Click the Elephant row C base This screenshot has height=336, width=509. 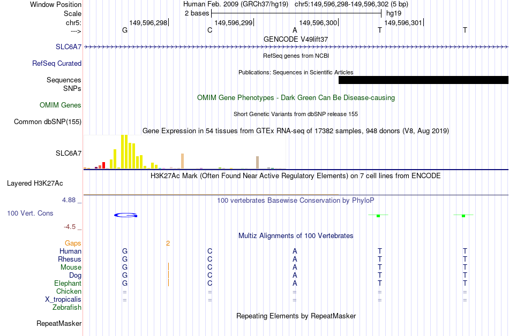coord(209,283)
